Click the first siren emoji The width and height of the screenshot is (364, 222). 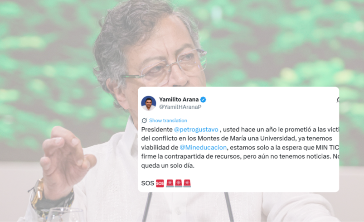click(170, 183)
